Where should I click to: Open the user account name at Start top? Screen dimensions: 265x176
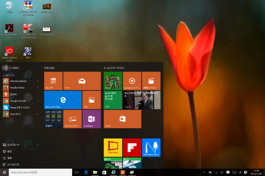(x=11, y=68)
